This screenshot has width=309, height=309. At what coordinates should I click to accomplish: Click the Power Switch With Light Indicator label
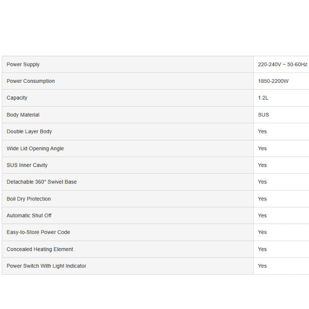pyautogui.click(x=46, y=266)
